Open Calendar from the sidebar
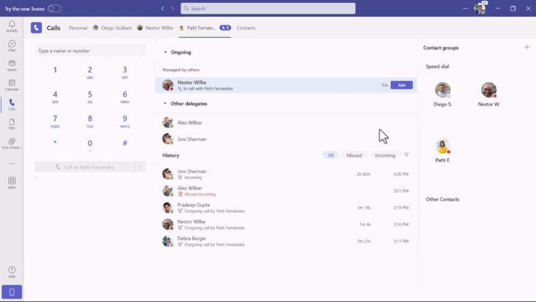536x302 pixels. click(x=12, y=85)
